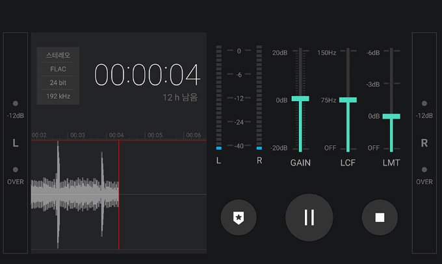Click the LCF OFF position label

(330, 148)
